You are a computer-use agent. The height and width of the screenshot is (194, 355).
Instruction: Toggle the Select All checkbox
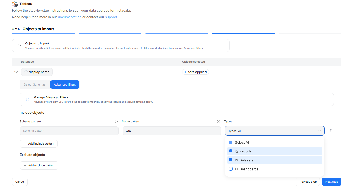click(231, 142)
